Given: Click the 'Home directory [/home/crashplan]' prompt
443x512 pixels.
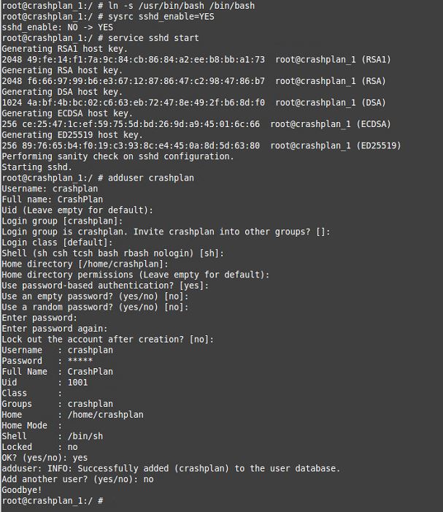Looking at the screenshot, I should pyautogui.click(x=85, y=264).
